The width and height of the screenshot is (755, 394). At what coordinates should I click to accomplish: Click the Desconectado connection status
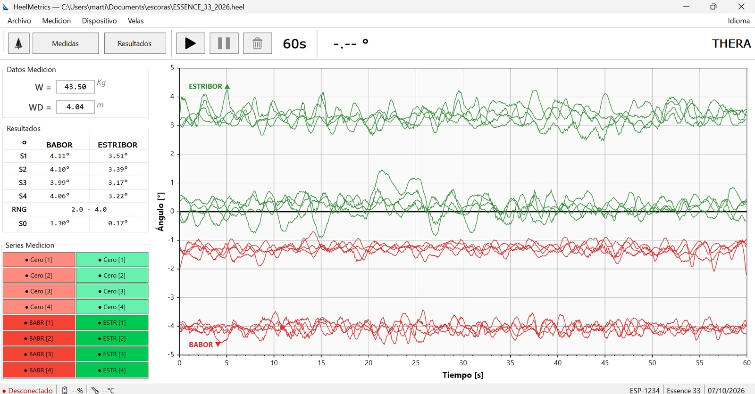click(x=28, y=390)
